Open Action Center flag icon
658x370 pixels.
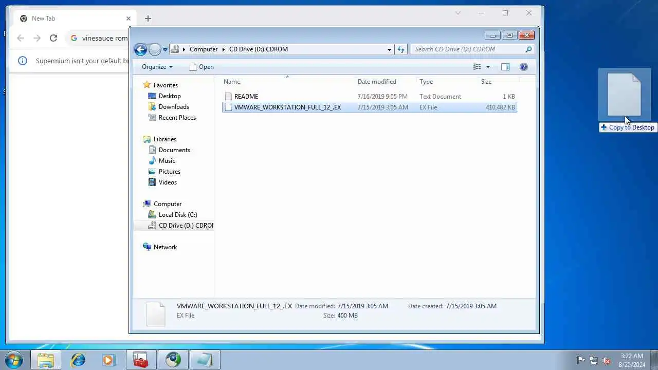[581, 360]
